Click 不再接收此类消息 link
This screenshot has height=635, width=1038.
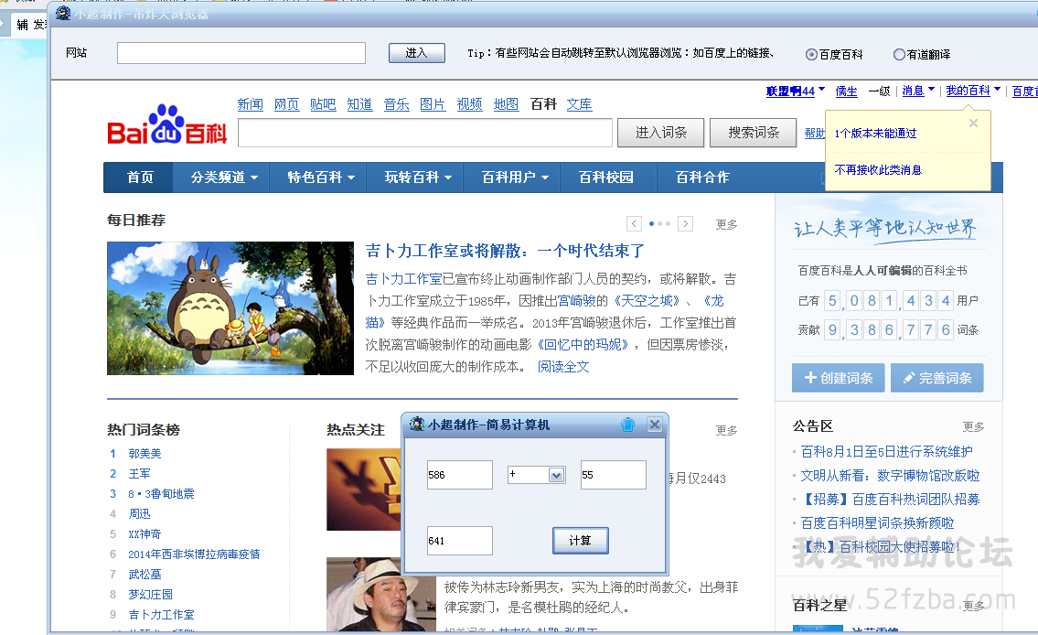click(x=879, y=170)
